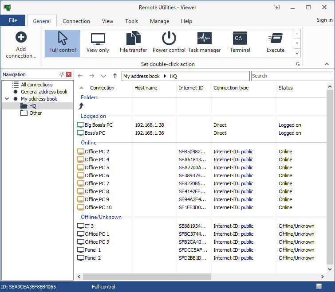This screenshot has height=292, width=335.
Task: Choose Power control mode
Action: click(x=169, y=43)
